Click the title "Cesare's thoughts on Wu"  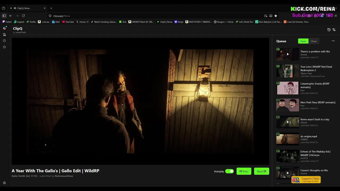(x=314, y=170)
